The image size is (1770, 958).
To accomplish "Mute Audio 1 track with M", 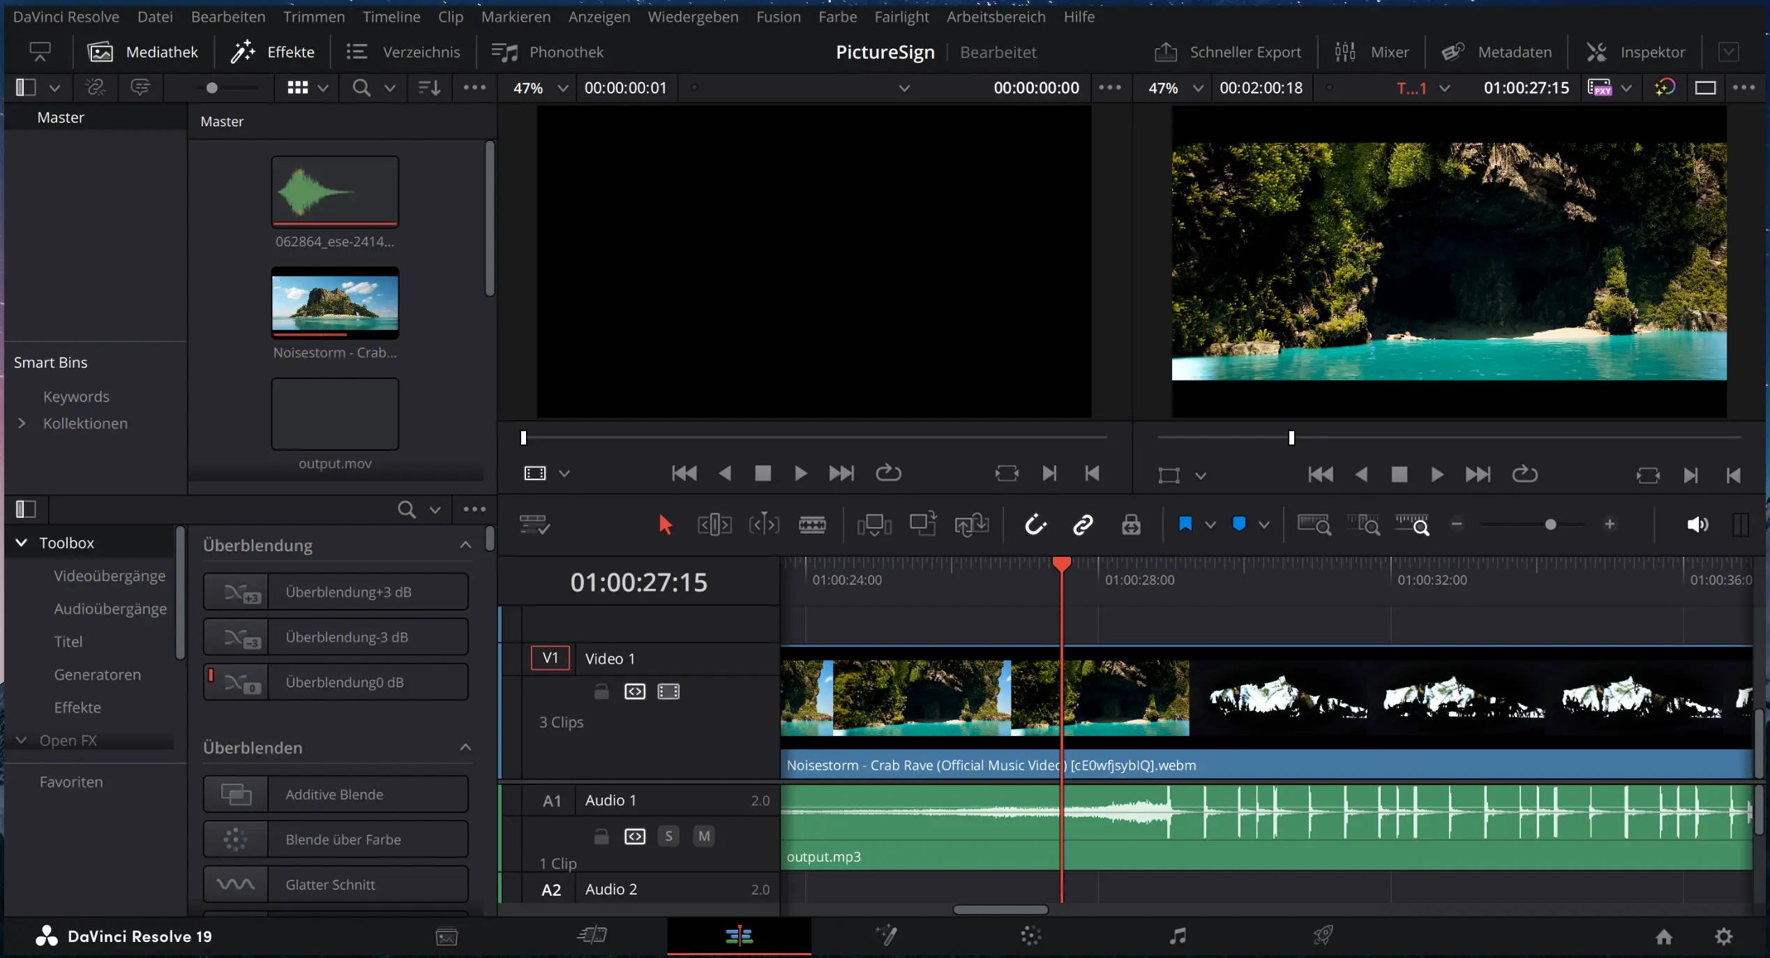I will pos(704,836).
